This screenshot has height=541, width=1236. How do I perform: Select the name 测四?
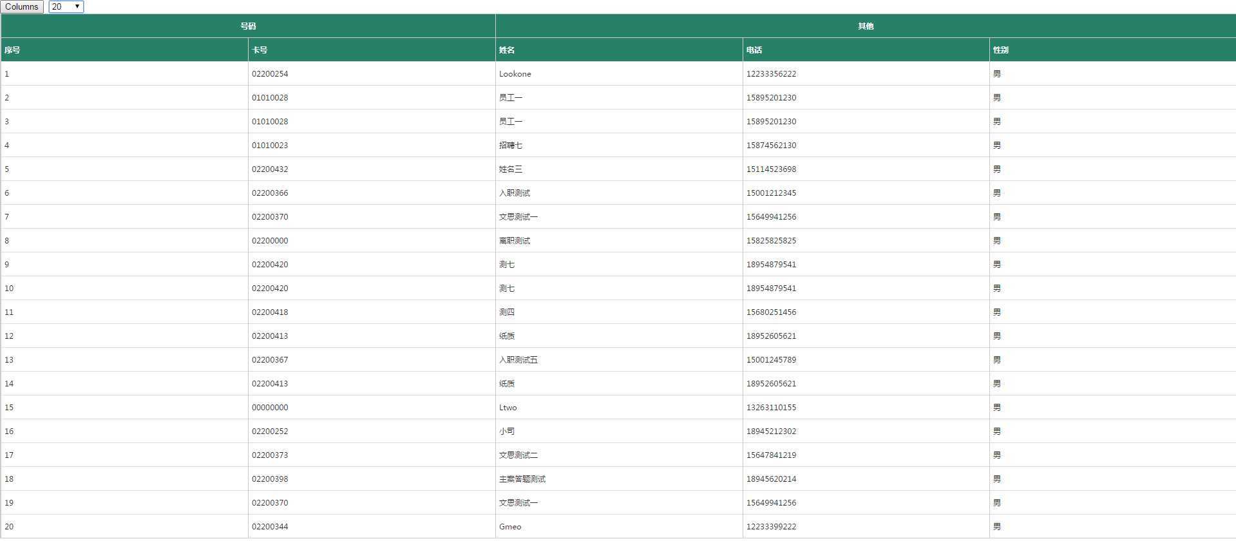[x=507, y=312]
